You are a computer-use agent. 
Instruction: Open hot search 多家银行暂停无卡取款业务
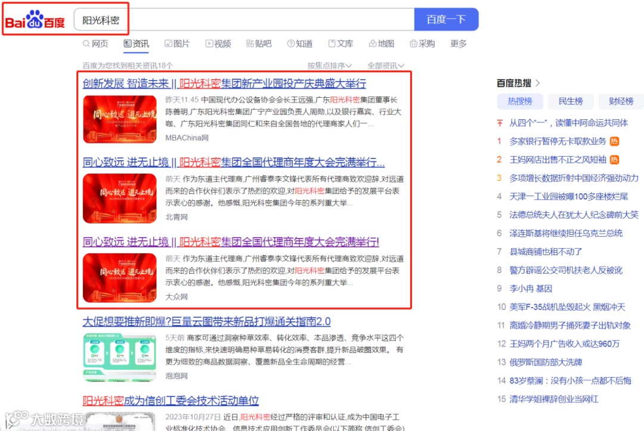[x=558, y=141]
